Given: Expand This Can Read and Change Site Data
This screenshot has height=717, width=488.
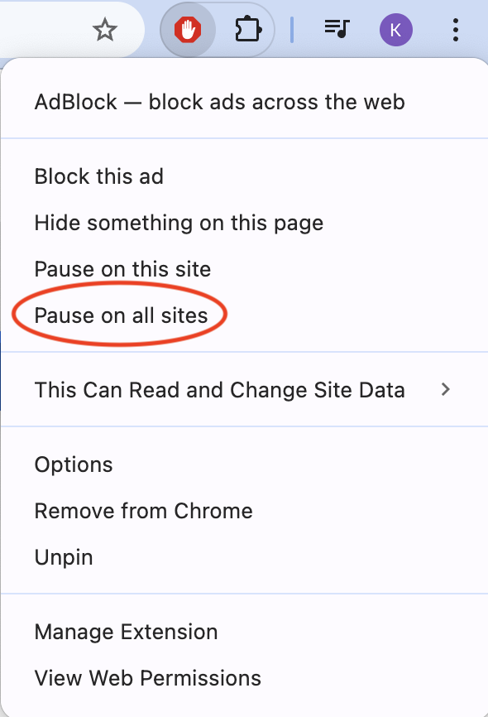Looking at the screenshot, I should pos(219,389).
